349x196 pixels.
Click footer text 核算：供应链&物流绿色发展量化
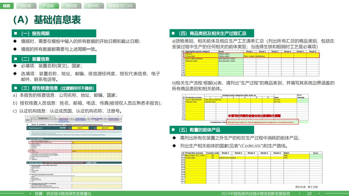click(x=63, y=194)
